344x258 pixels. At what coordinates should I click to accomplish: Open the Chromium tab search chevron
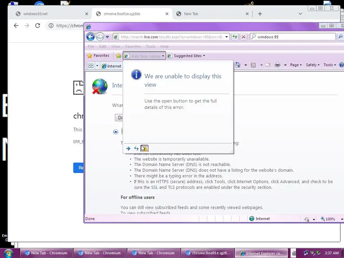300,14
